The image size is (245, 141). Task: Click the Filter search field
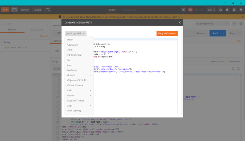coord(25,23)
